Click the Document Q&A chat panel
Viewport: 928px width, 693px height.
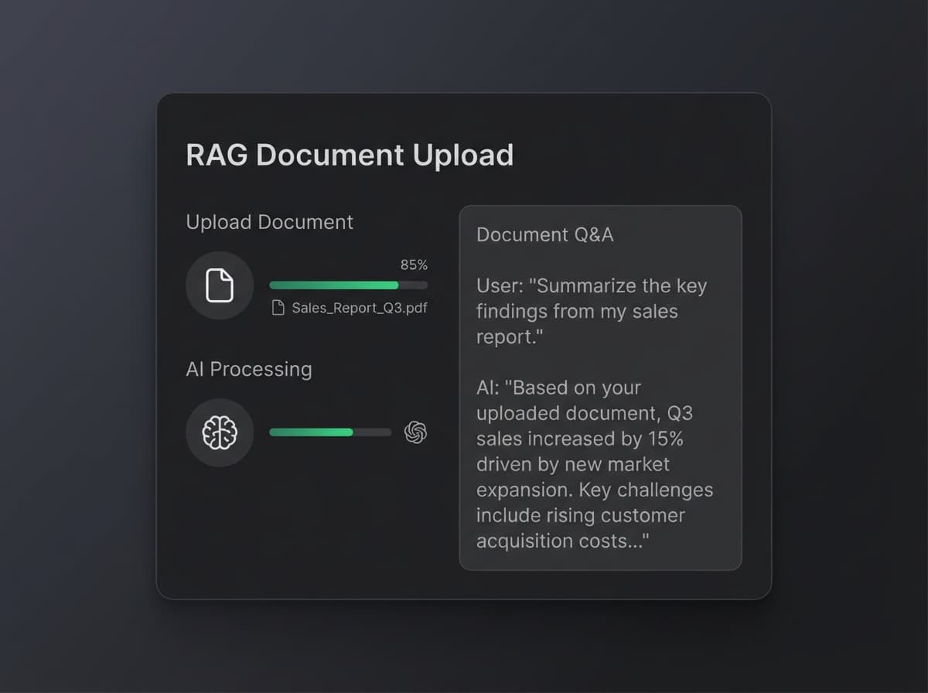tap(601, 387)
